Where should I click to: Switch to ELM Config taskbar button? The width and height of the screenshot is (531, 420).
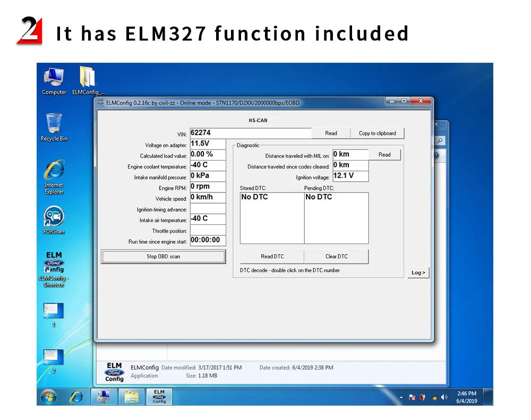159,397
